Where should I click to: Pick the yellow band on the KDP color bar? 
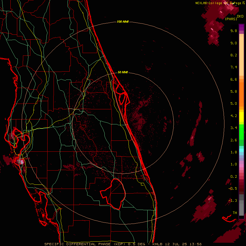(241, 117)
